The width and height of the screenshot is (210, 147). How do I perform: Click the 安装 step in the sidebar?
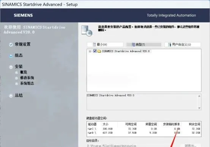(19, 66)
